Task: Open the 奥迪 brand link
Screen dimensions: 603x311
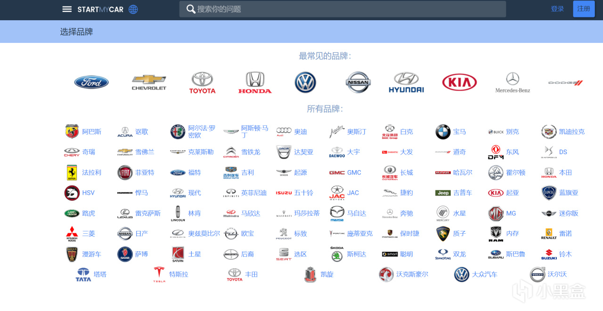Action: (x=301, y=132)
